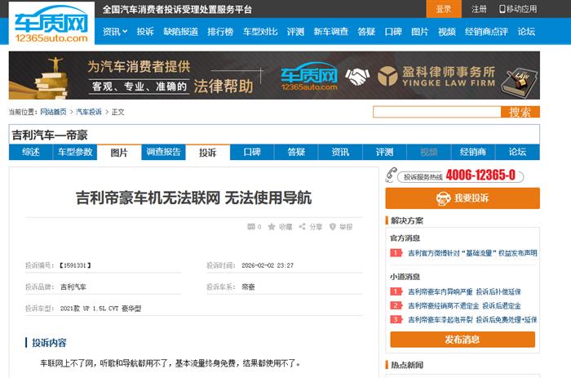Click the 注册 link
571x378 pixels.
[x=480, y=9]
